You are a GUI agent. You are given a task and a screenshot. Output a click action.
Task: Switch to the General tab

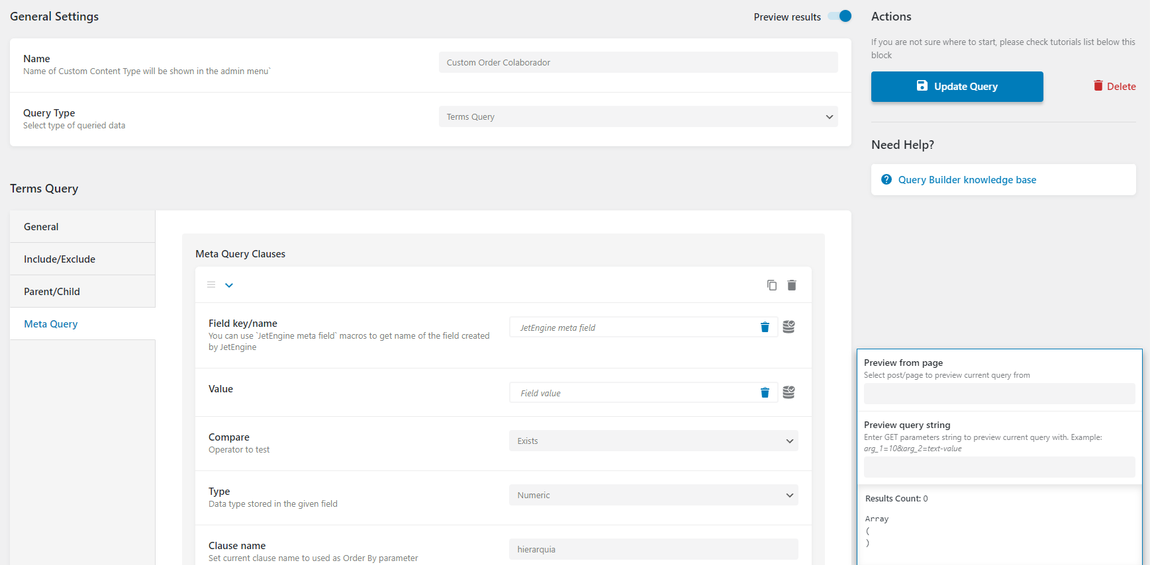[x=83, y=227]
